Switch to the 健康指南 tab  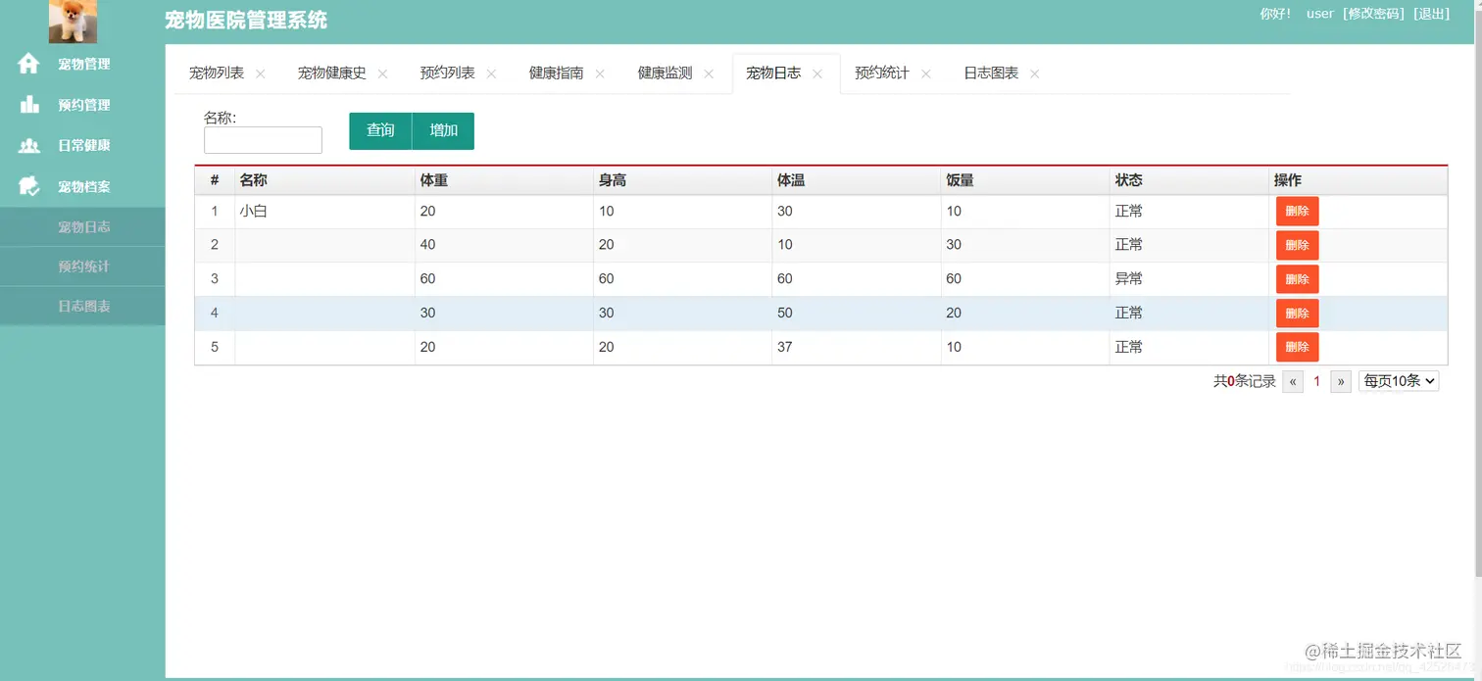point(557,73)
